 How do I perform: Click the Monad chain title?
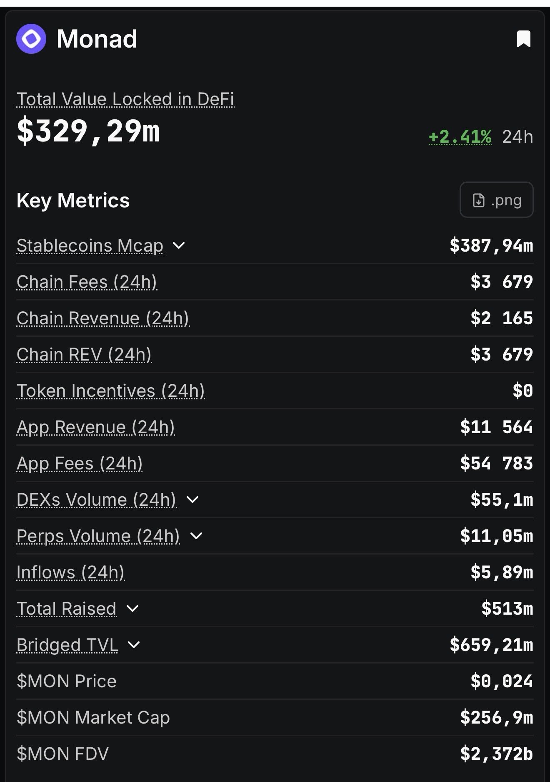97,39
